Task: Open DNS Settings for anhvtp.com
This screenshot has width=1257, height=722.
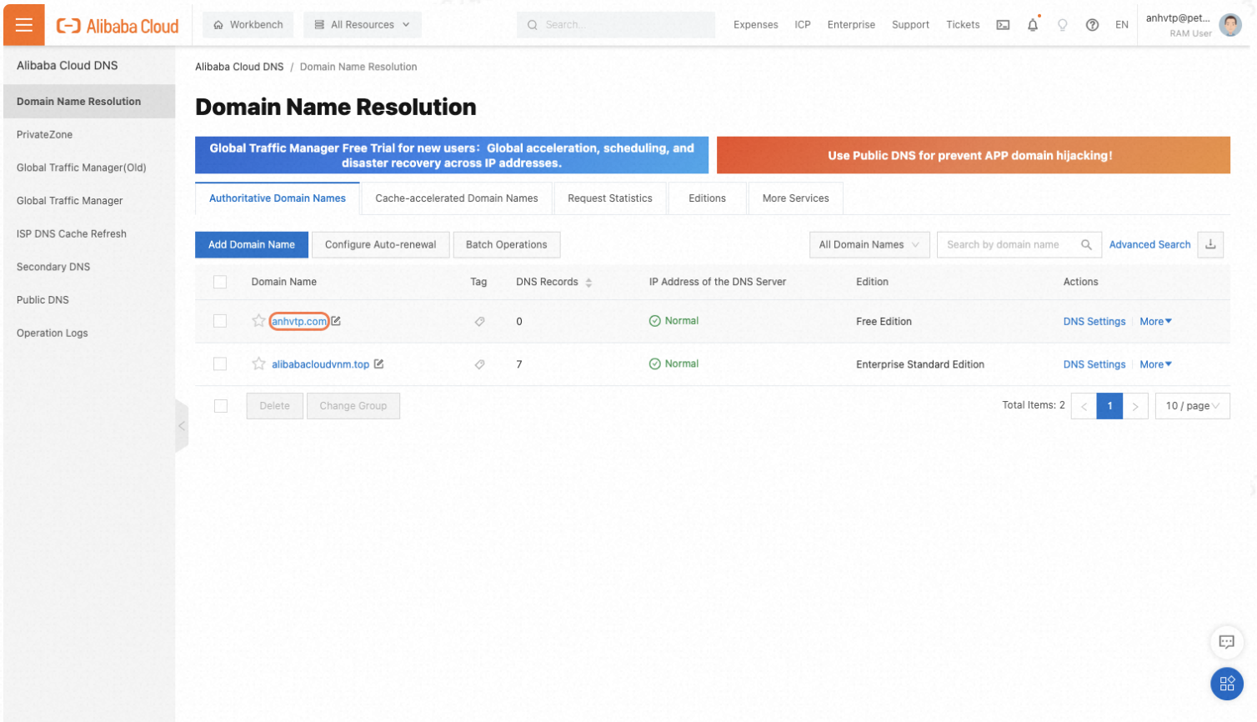Action: (1094, 321)
